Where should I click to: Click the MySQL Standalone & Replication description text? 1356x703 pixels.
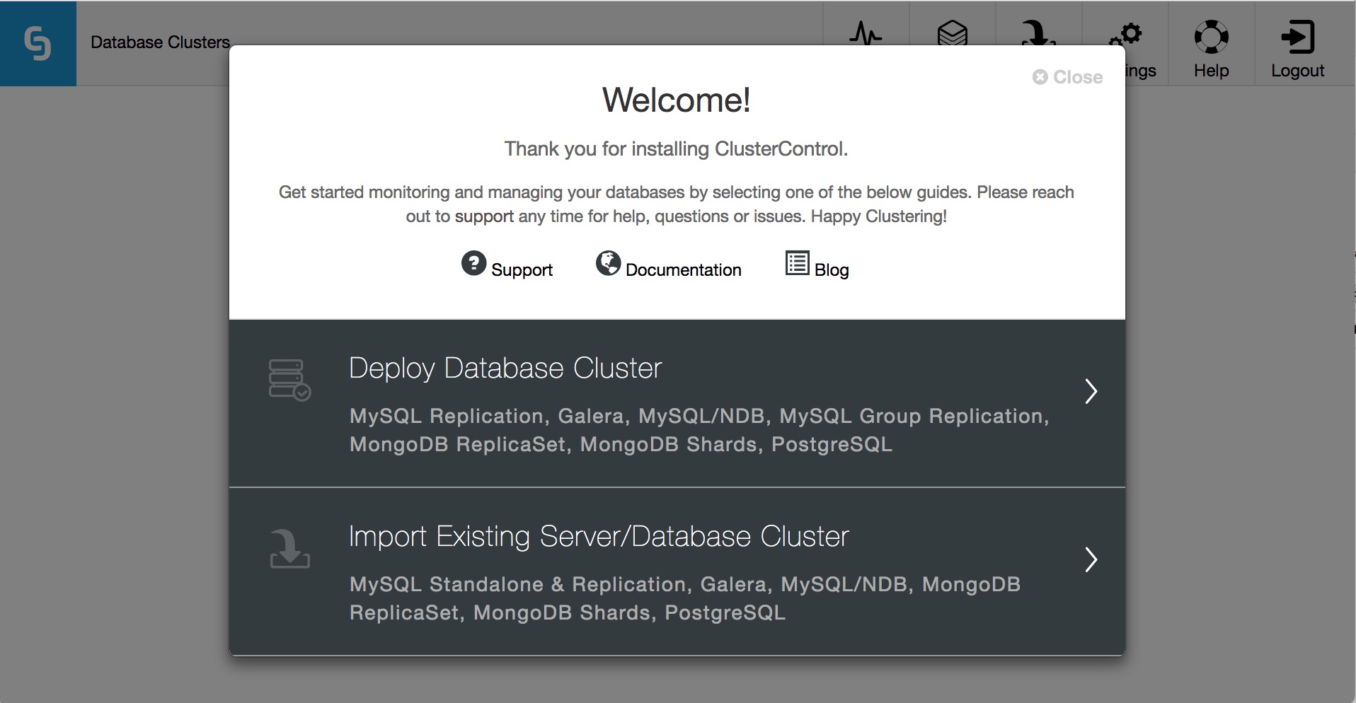click(685, 598)
